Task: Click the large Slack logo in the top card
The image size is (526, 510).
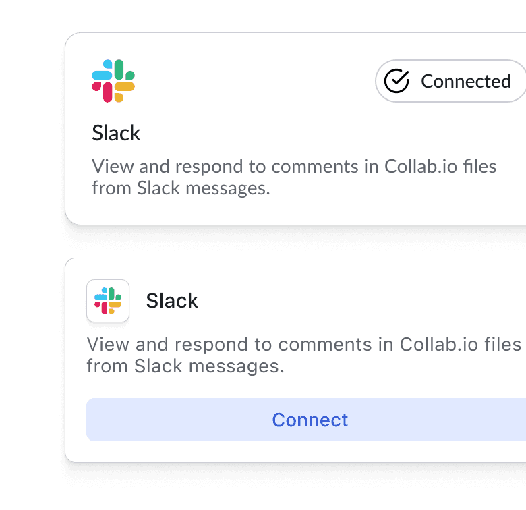Action: pos(113,81)
